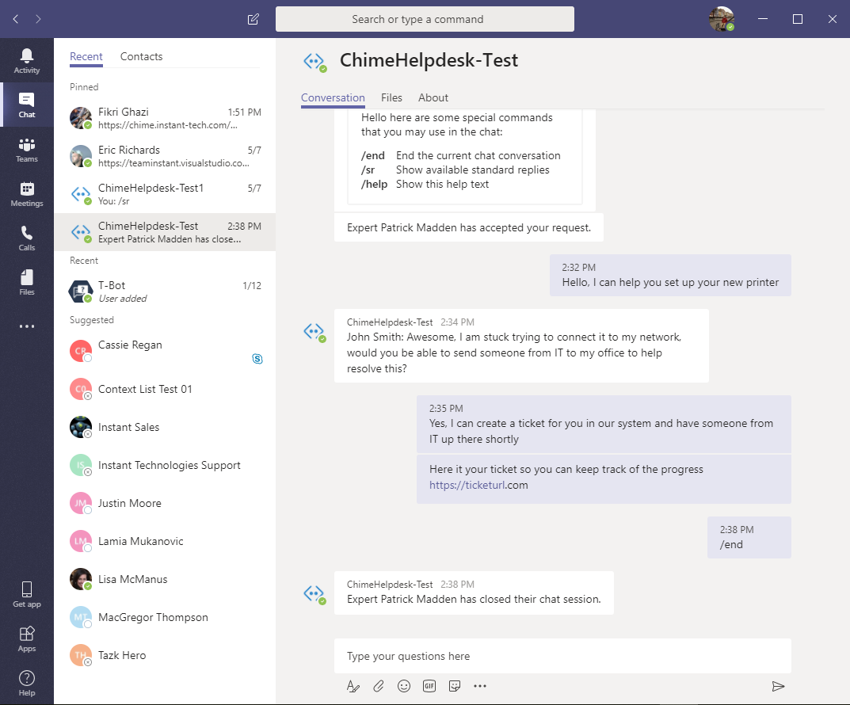Image resolution: width=850 pixels, height=705 pixels.
Task: Open the Files tab of the chat
Action: click(x=391, y=97)
